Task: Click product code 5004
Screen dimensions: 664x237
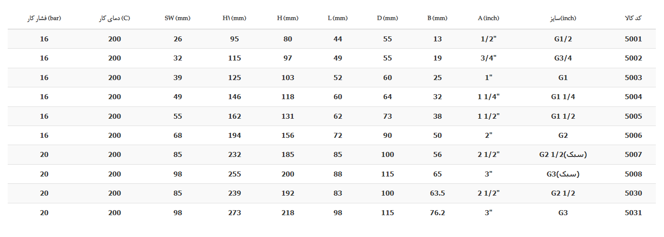Action: coord(633,97)
